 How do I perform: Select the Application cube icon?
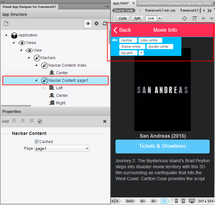pyautogui.click(x=14, y=36)
